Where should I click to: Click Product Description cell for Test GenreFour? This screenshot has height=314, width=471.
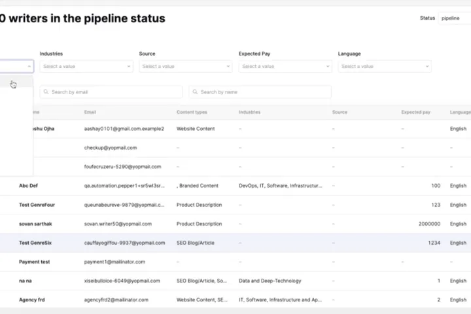199,205
